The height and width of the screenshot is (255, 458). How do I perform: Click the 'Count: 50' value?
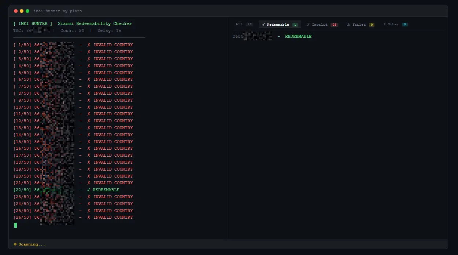point(72,30)
